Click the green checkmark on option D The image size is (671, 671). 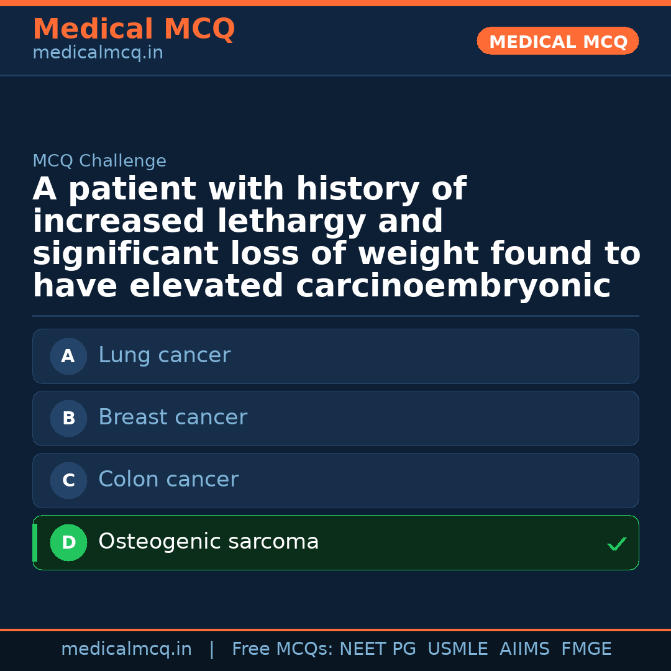tap(617, 544)
